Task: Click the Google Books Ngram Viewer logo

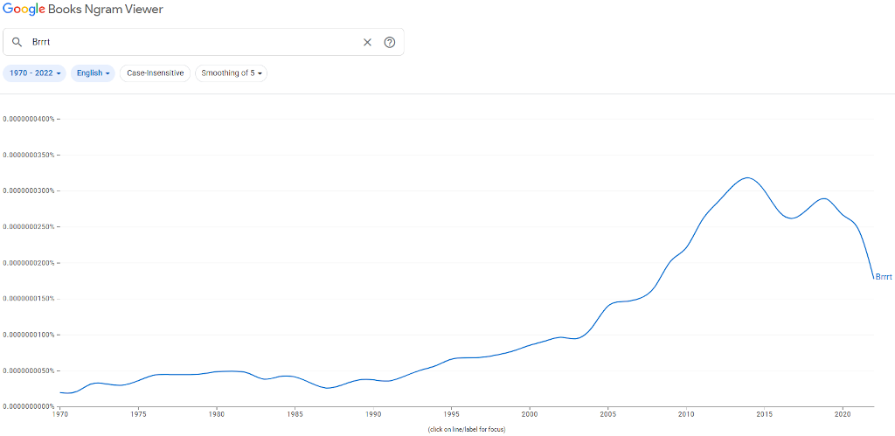Action: 82,10
